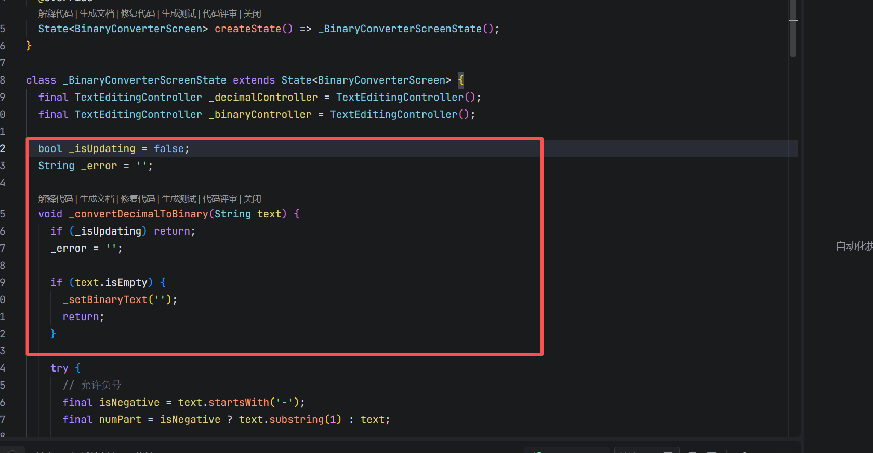Click 生成文档 above _convertDecimalToBinary method
The width and height of the screenshot is (873, 453).
(97, 199)
